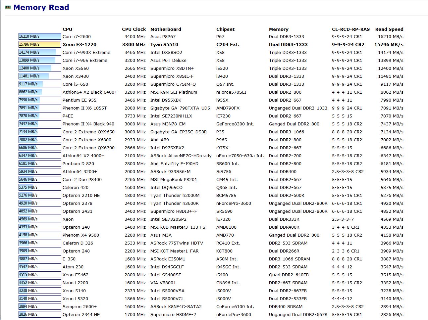Click the 9-9-9-24 CR2 timing cell

pyautogui.click(x=348, y=45)
